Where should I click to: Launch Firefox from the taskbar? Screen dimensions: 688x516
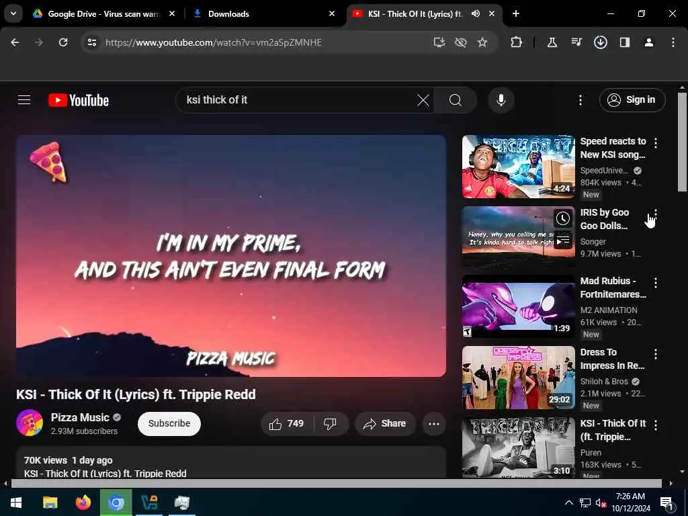point(83,503)
